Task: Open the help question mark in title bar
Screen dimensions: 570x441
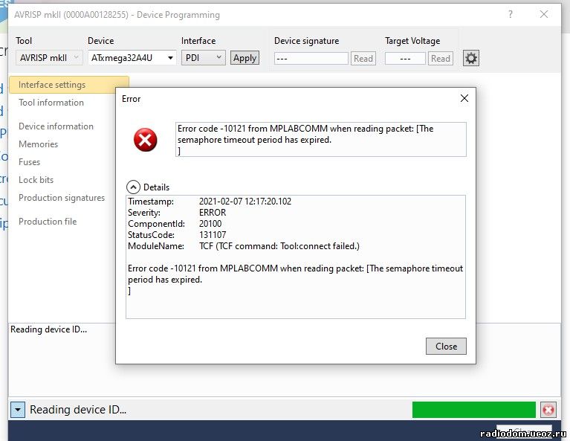Action: (511, 15)
